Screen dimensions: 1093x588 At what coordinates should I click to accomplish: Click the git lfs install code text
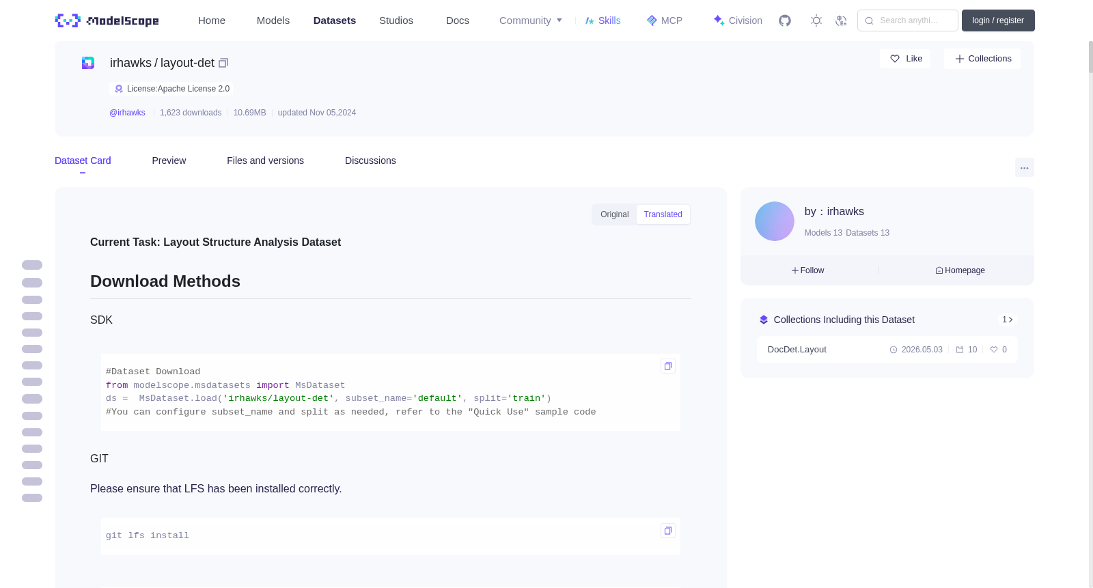pyautogui.click(x=148, y=535)
